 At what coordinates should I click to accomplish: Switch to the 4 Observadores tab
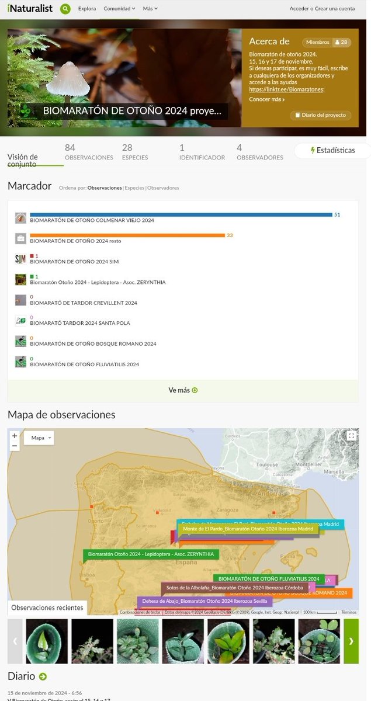pos(260,153)
